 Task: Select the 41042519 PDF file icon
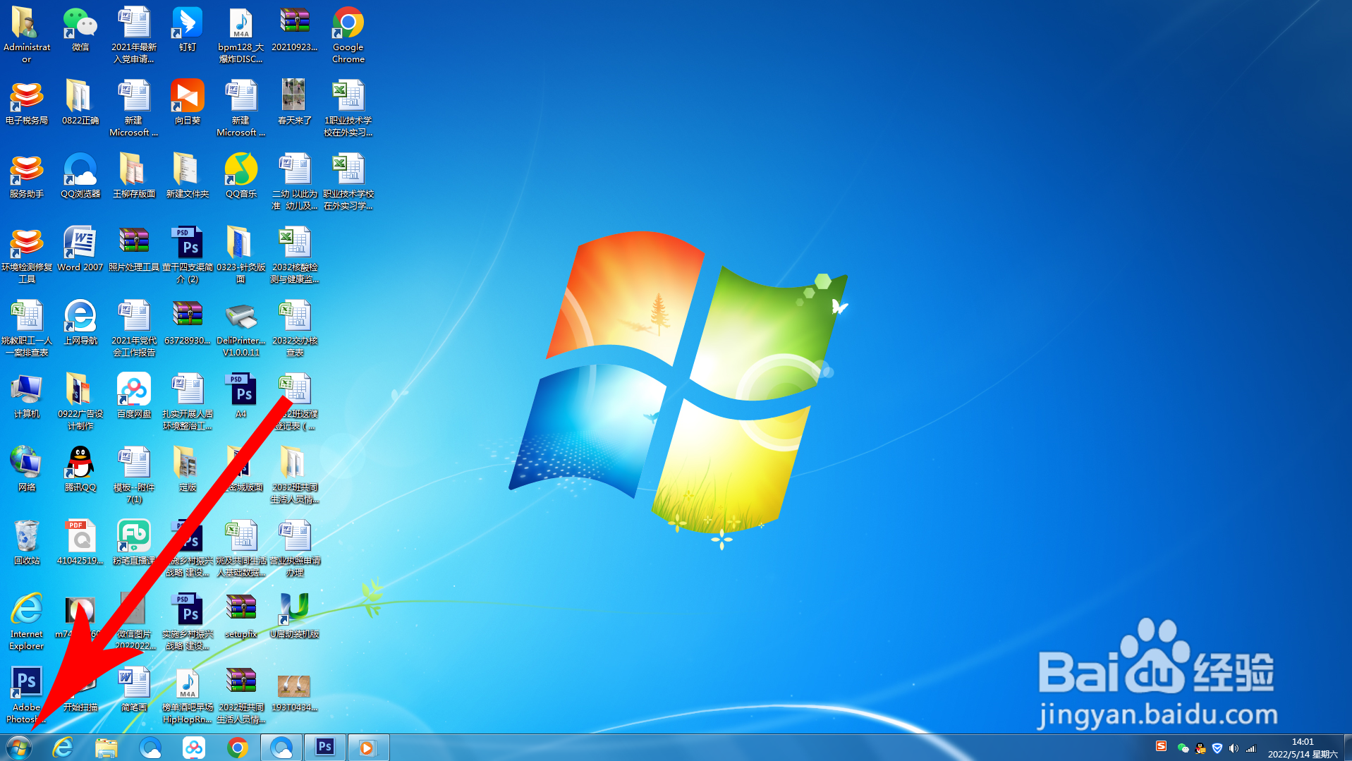[80, 543]
